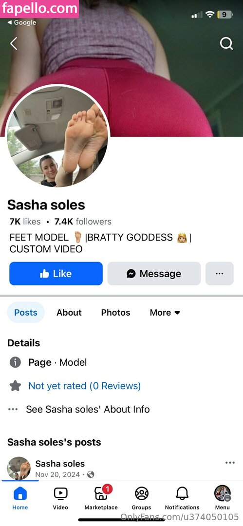
Task: Tap the Home icon in bottom bar
Action: click(20, 493)
